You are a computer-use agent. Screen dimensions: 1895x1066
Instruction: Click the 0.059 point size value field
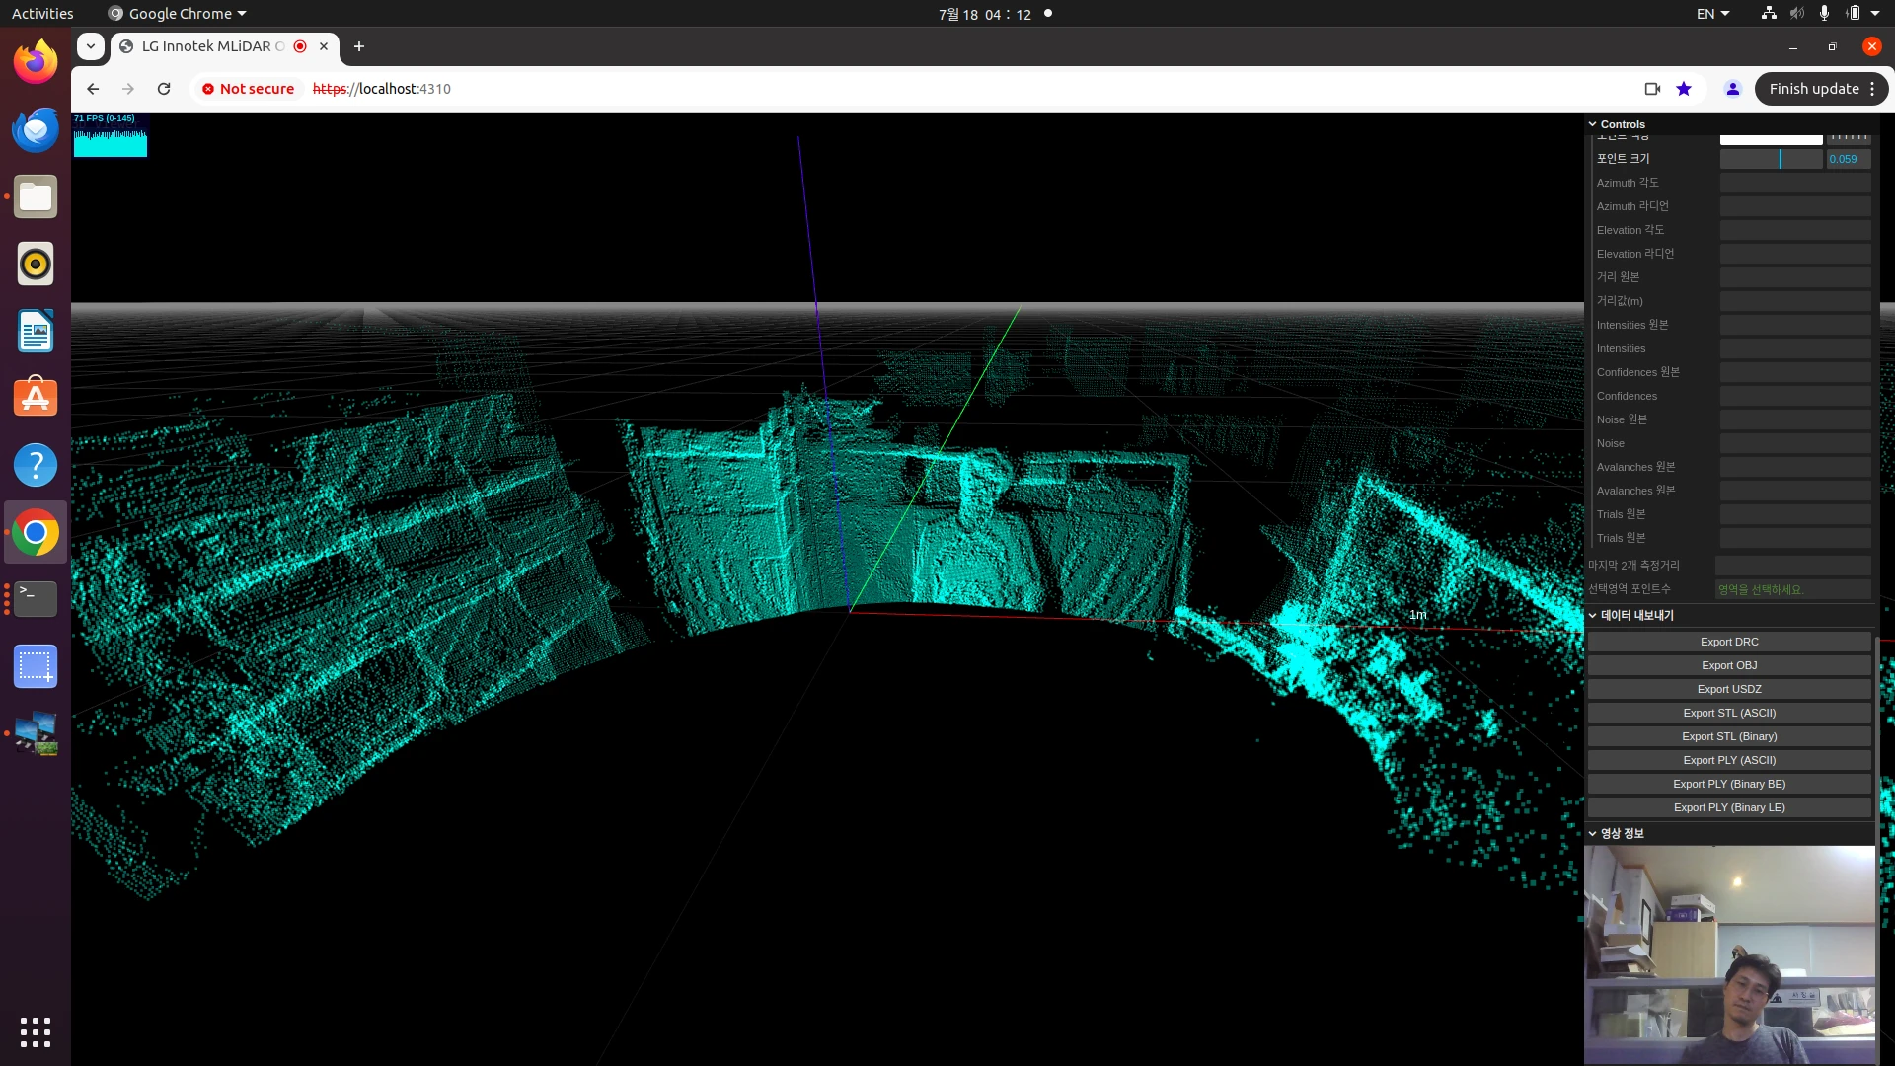click(1848, 159)
